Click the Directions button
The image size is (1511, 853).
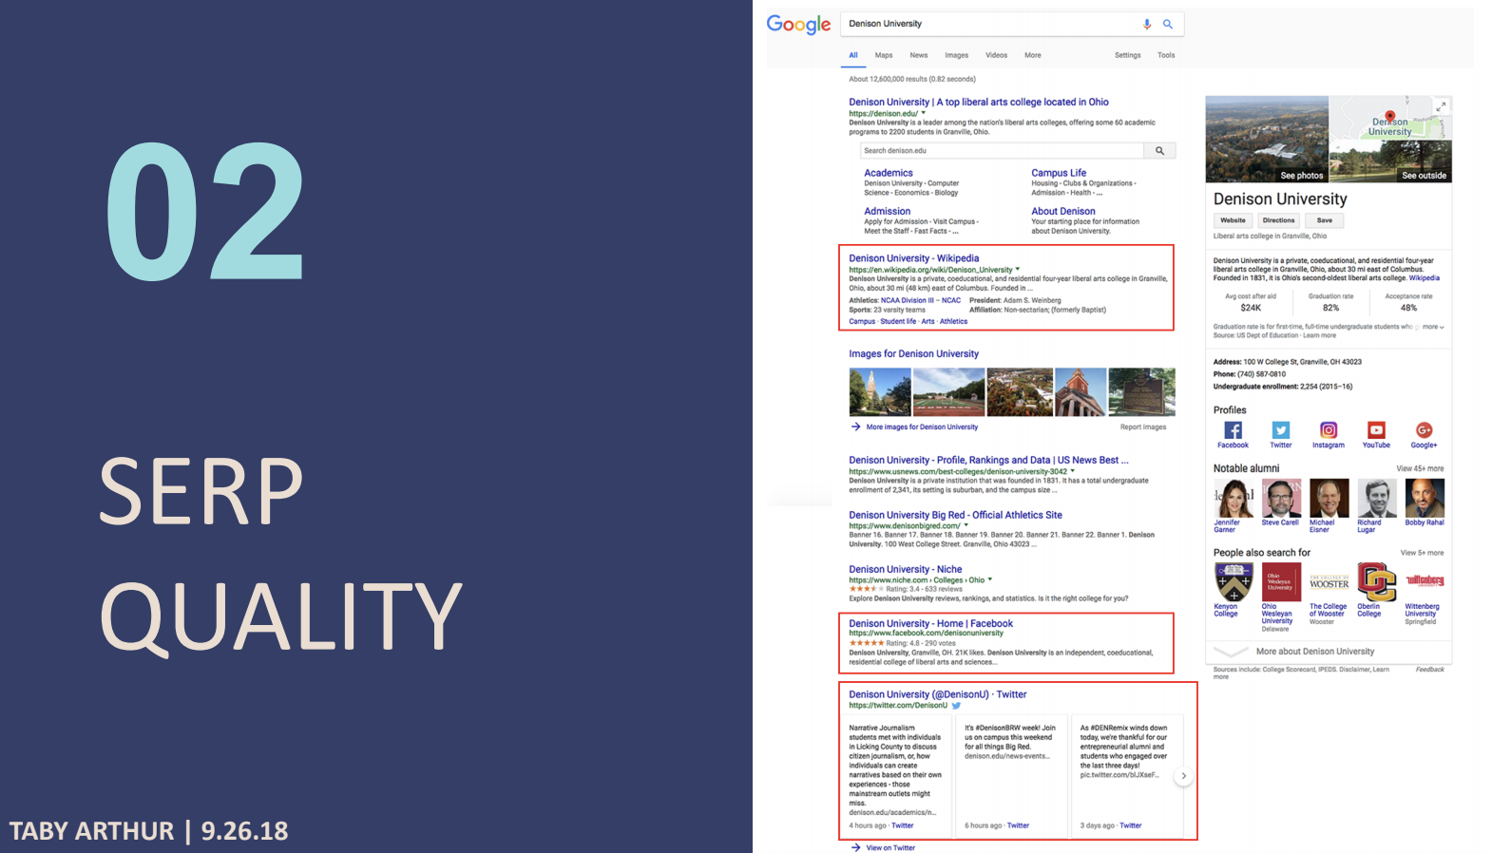[1279, 220]
